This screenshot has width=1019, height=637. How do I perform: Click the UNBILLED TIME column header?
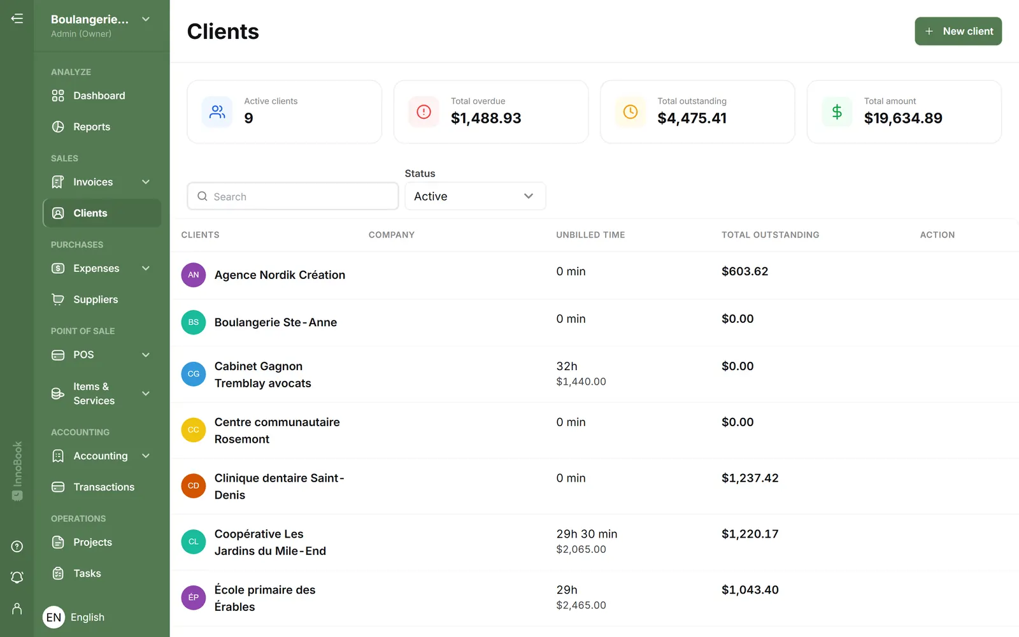(x=590, y=235)
